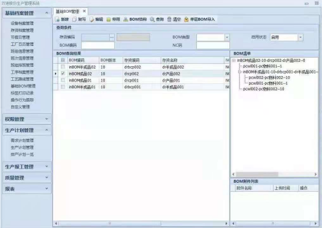Click the query results grid left scroll arrow
Image resolution: width=322 pixels, height=228 pixels.
pyautogui.click(x=56, y=223)
